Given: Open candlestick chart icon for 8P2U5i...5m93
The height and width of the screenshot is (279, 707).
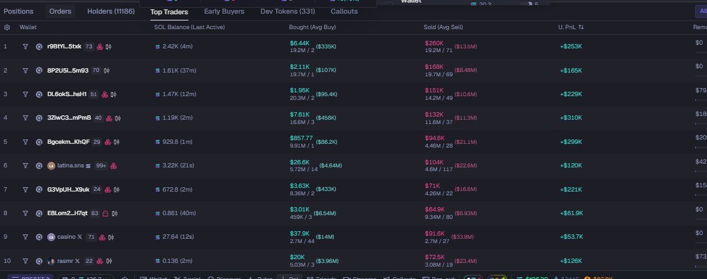Looking at the screenshot, I should click(x=106, y=70).
